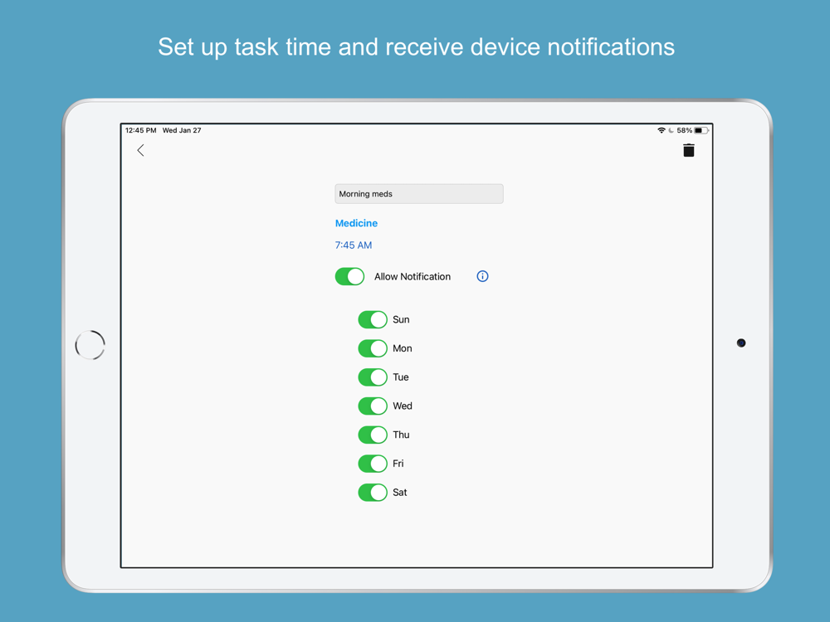This screenshot has width=830, height=622.
Task: Disable the Mon day toggle
Action: (x=373, y=348)
